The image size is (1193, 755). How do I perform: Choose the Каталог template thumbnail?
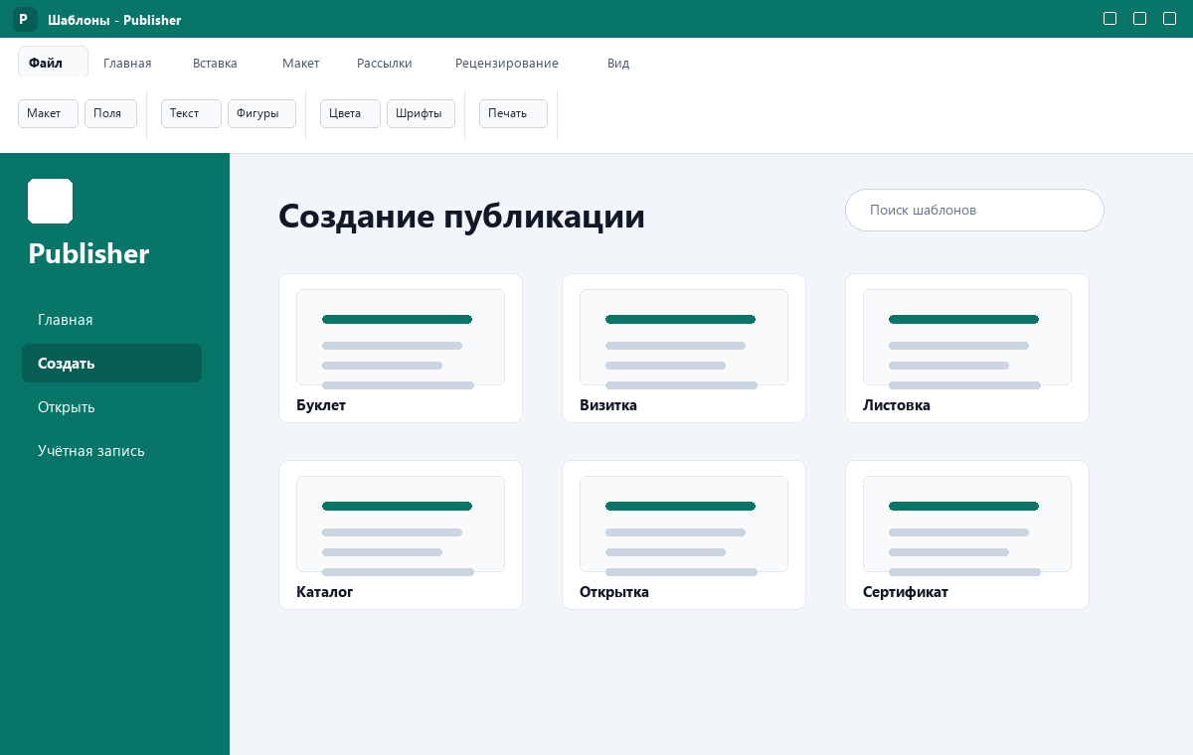tap(401, 524)
